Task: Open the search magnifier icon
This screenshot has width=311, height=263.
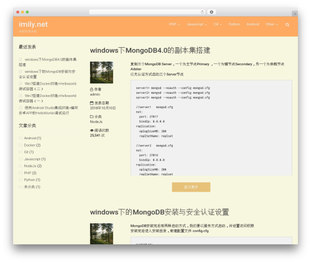Action: coord(287,25)
